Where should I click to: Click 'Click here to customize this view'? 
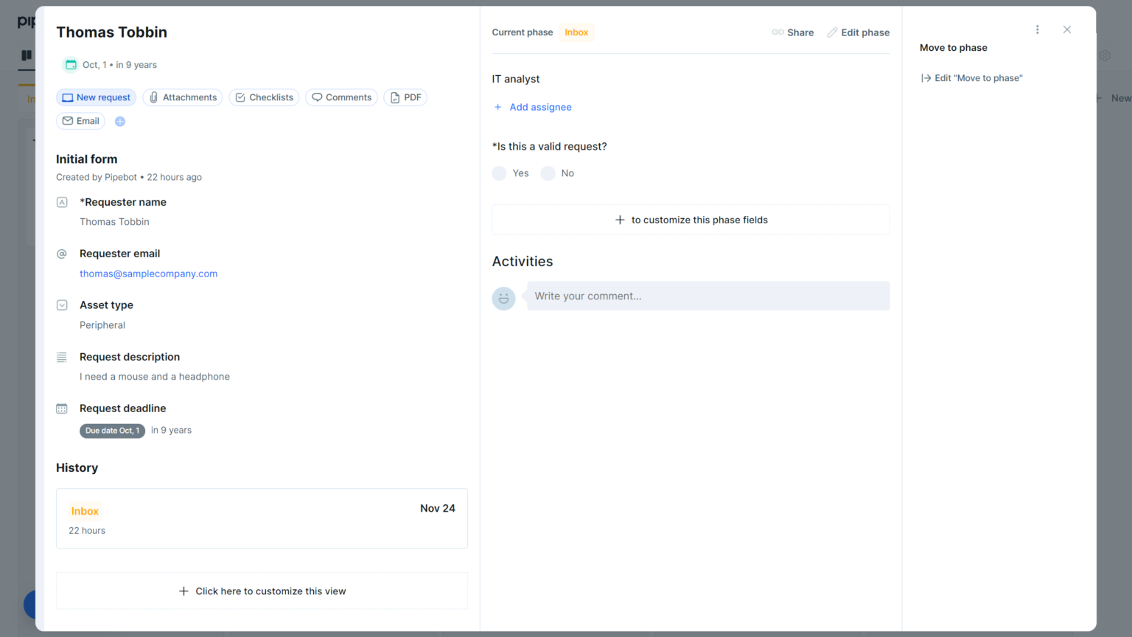coord(262,591)
